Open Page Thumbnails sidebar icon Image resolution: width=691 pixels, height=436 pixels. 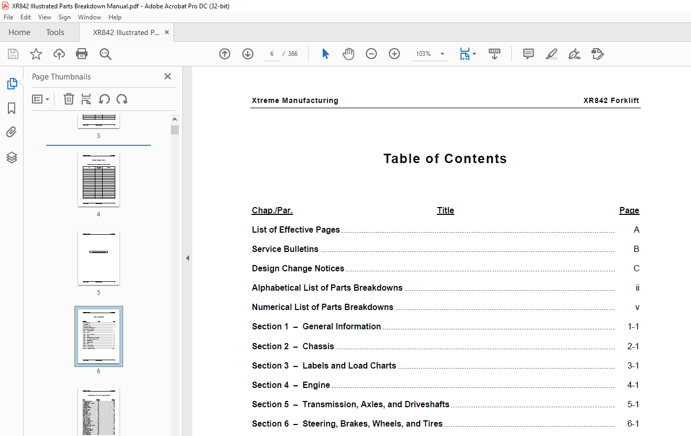12,84
